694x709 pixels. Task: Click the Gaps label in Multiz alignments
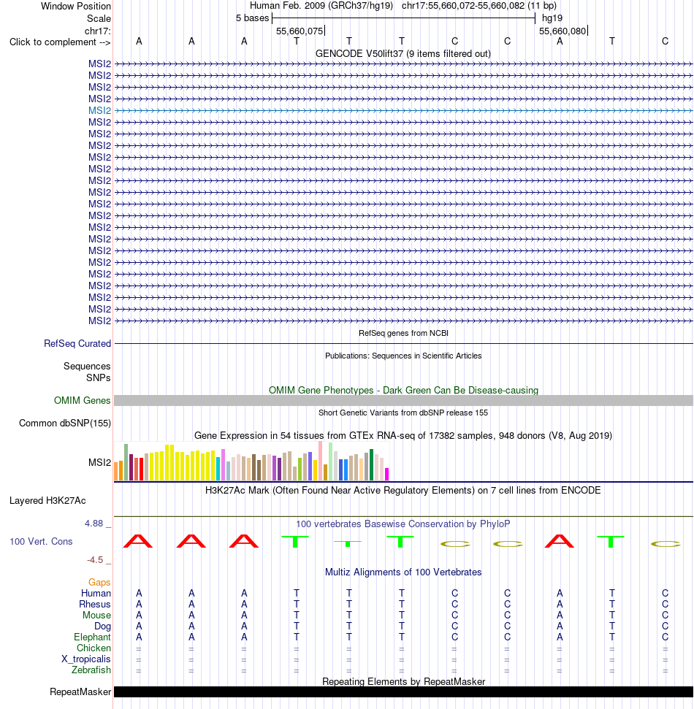pyautogui.click(x=99, y=583)
